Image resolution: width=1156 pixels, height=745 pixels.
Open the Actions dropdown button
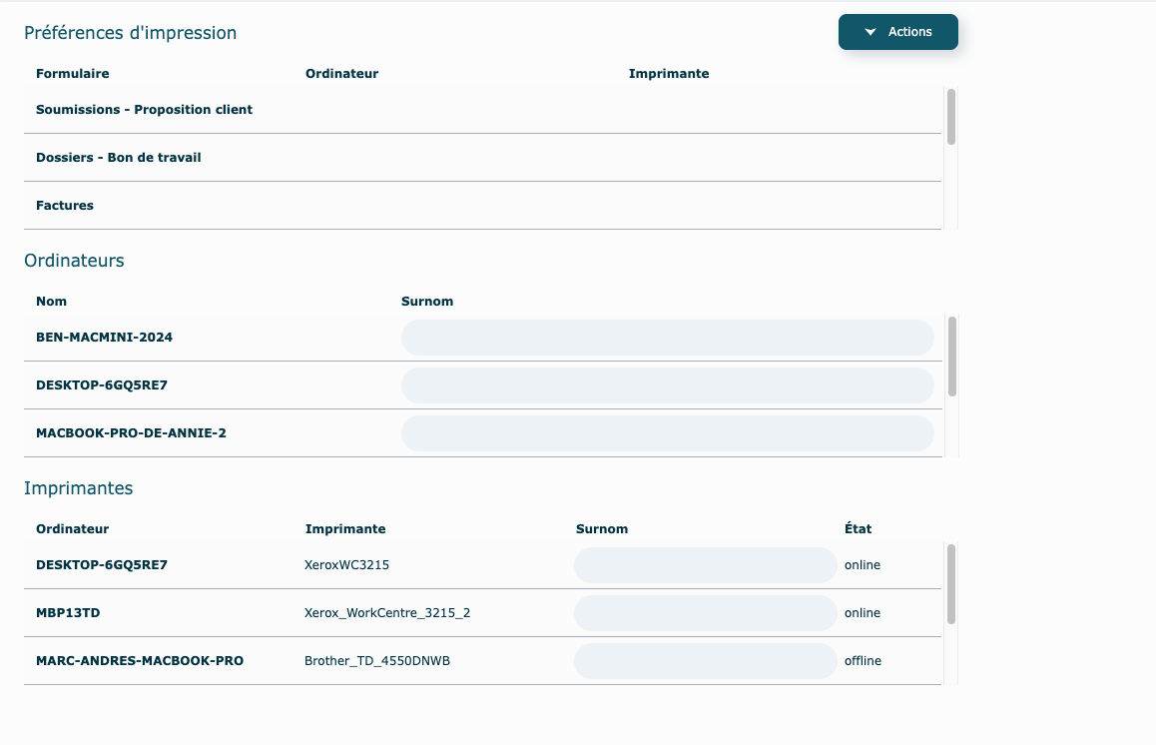click(897, 32)
